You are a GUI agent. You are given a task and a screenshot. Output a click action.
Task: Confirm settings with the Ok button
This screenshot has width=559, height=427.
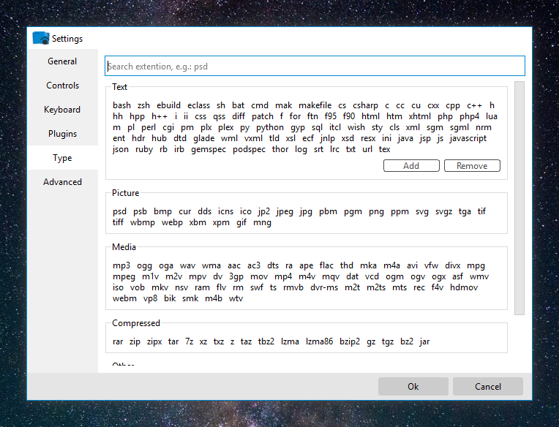(x=413, y=386)
